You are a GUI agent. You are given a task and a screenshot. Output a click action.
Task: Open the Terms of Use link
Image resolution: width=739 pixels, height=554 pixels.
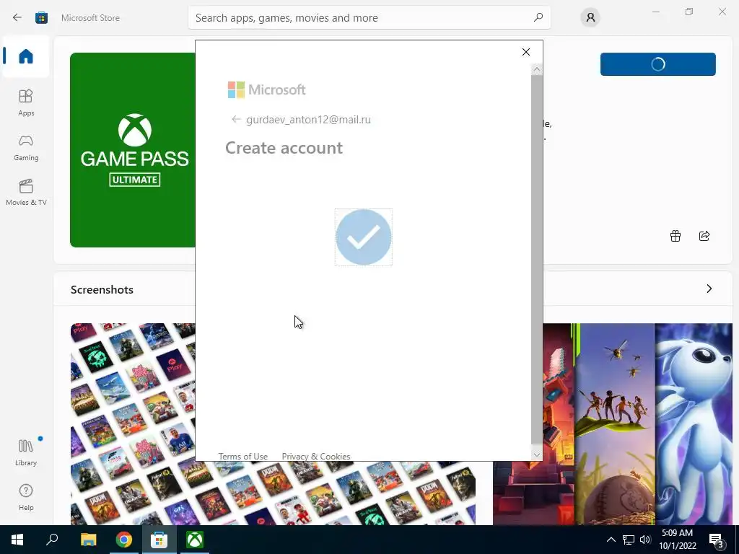pyautogui.click(x=242, y=456)
